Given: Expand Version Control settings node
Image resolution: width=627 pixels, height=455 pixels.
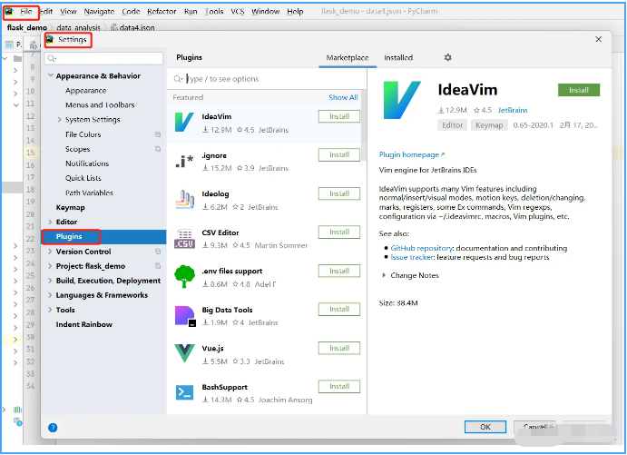Looking at the screenshot, I should [x=50, y=252].
